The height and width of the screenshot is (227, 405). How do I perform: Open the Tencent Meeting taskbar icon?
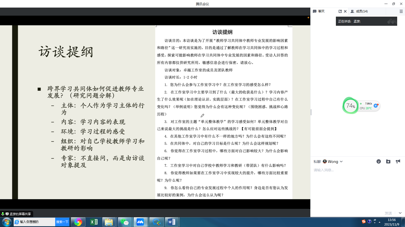[x=140, y=222]
